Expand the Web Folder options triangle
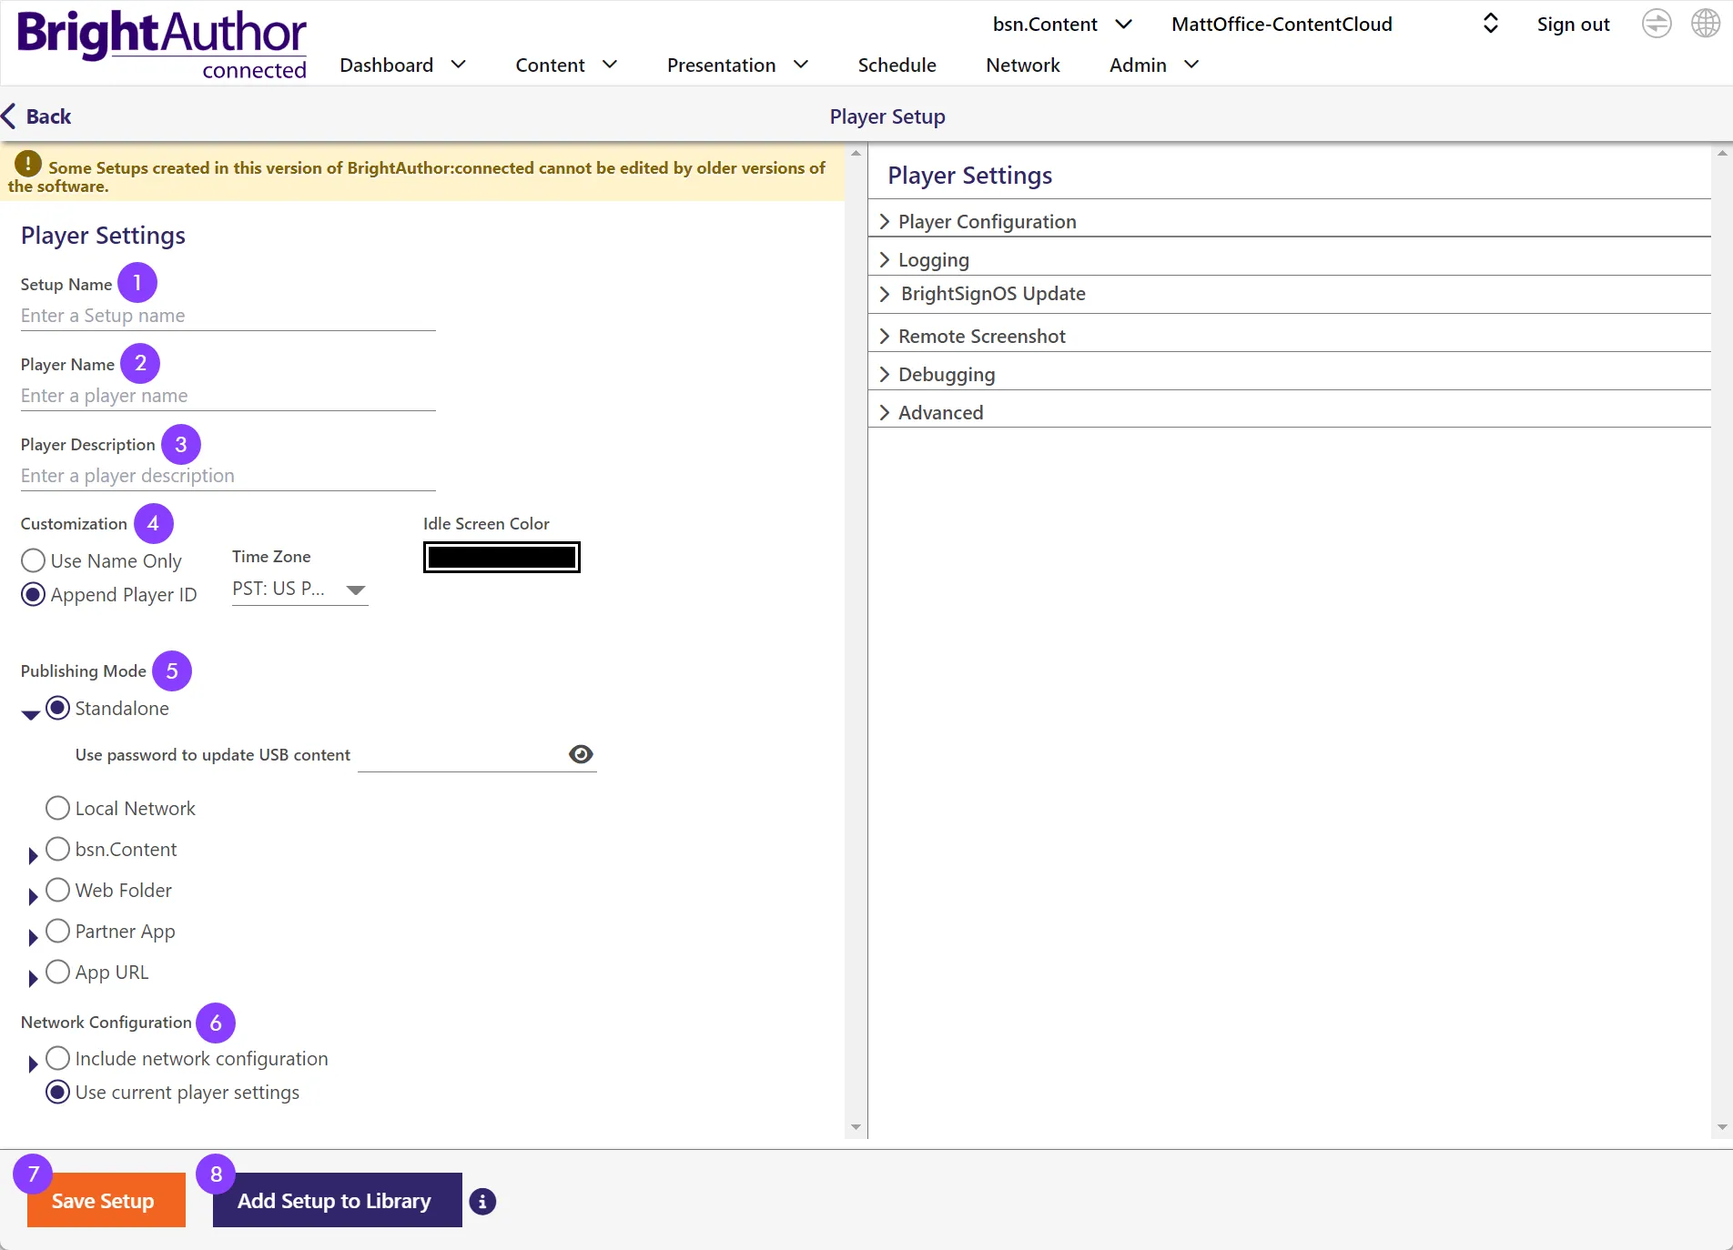The height and width of the screenshot is (1250, 1733). click(33, 896)
